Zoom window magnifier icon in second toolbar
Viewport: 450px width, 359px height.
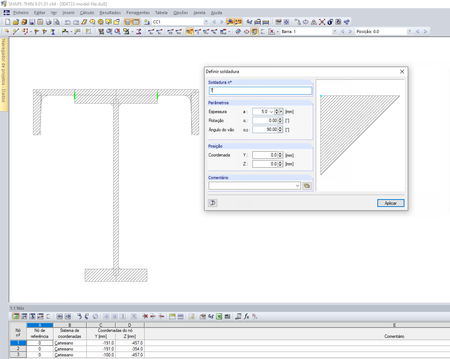pyautogui.click(x=110, y=32)
